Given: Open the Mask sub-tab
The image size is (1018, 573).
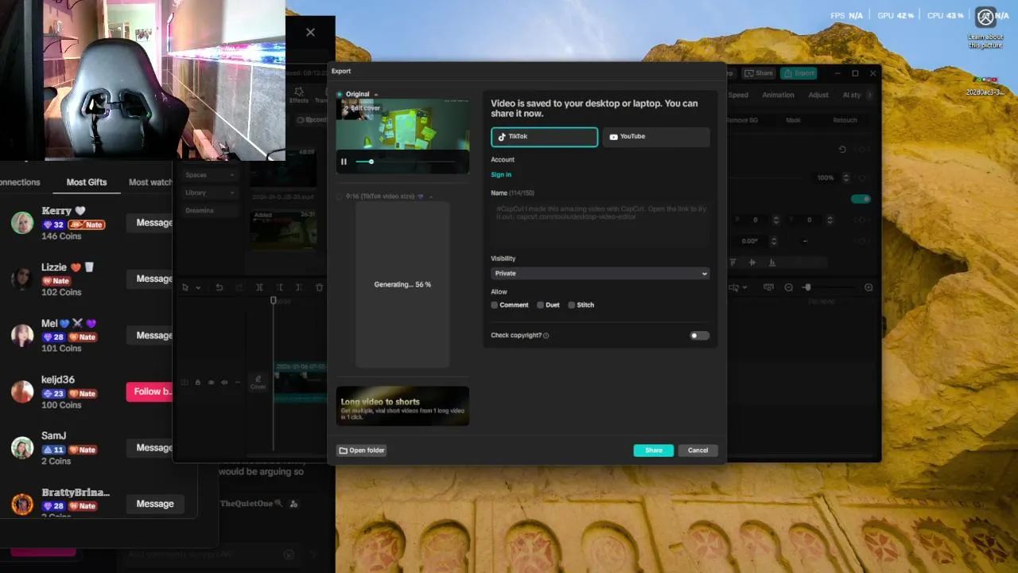Looking at the screenshot, I should point(793,120).
